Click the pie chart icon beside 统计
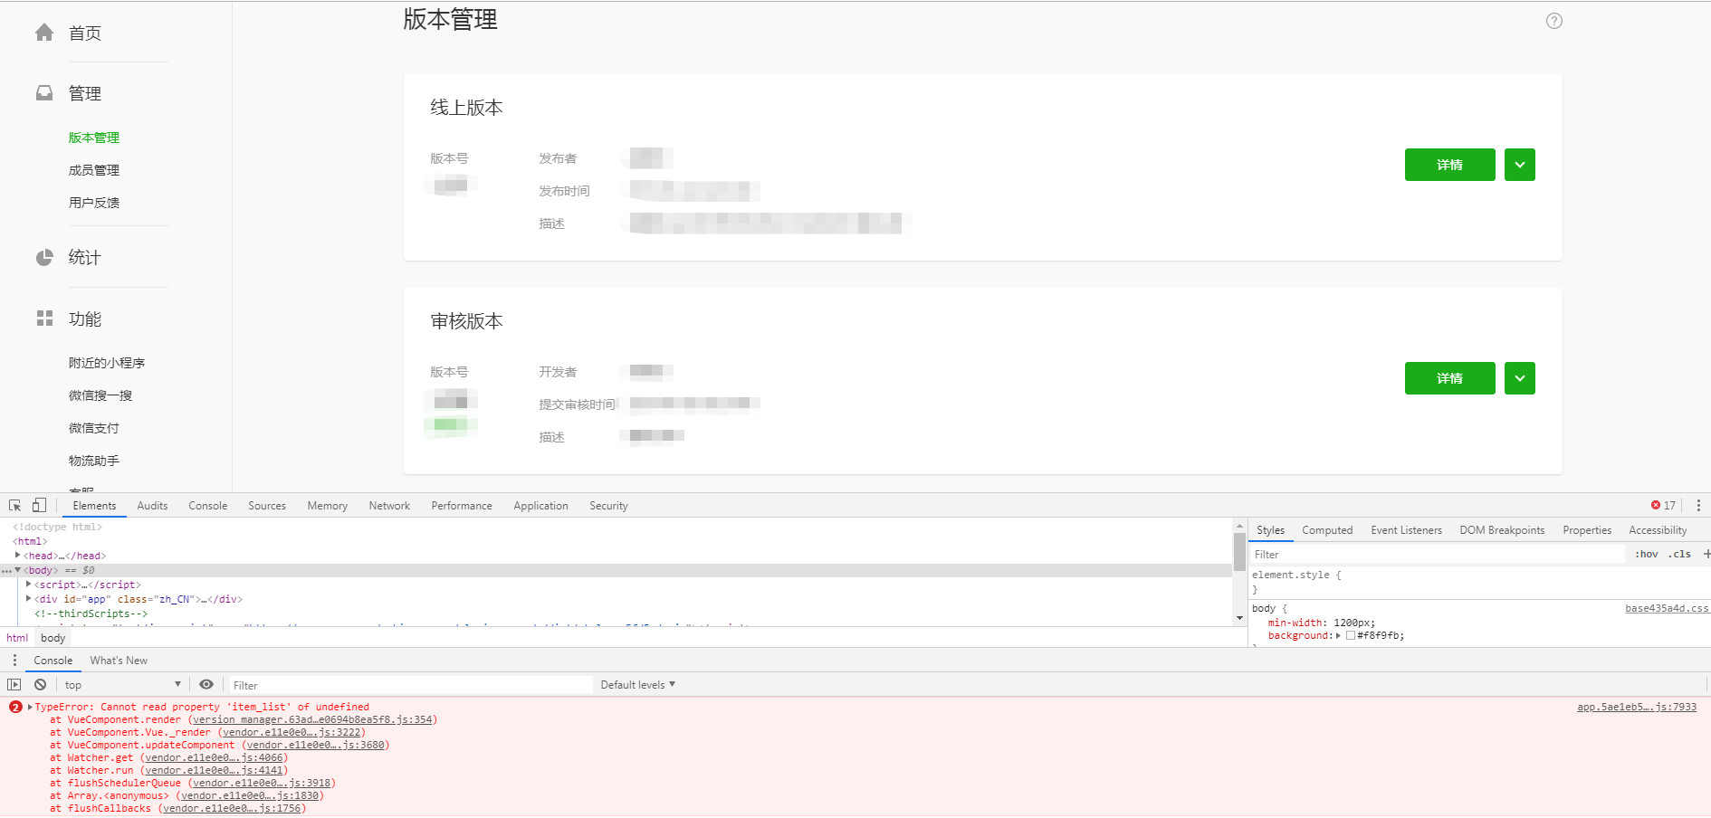Viewport: 1711px width, 818px height. [44, 258]
